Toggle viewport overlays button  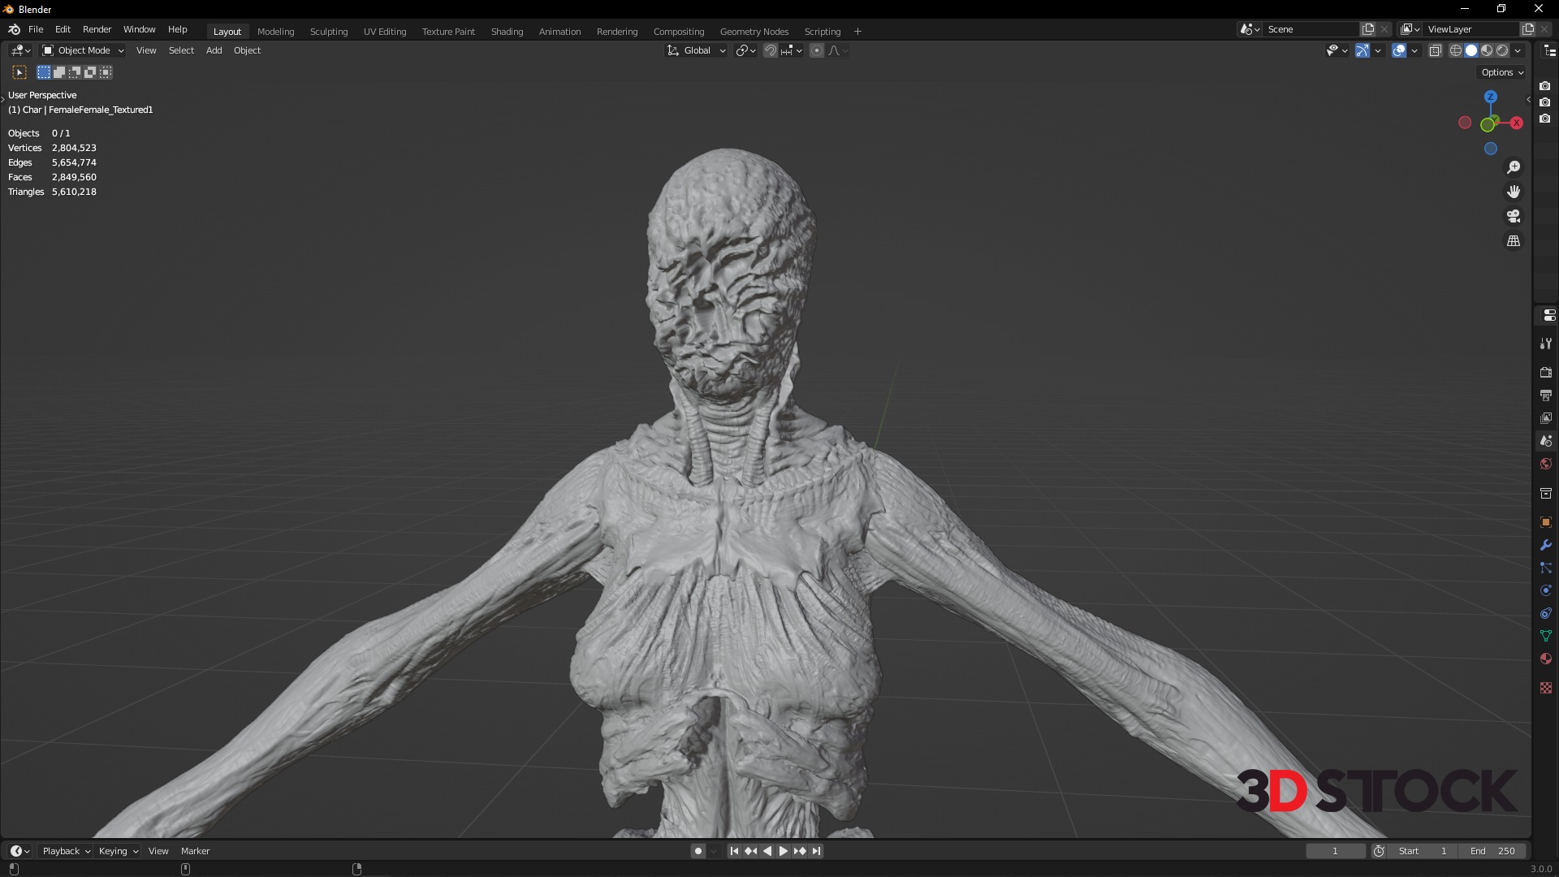click(x=1399, y=50)
